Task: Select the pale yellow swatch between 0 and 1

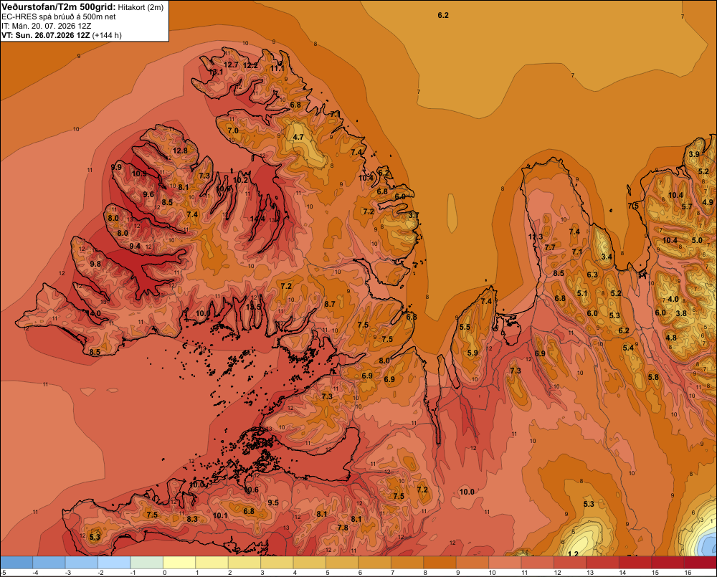Action: (179, 563)
